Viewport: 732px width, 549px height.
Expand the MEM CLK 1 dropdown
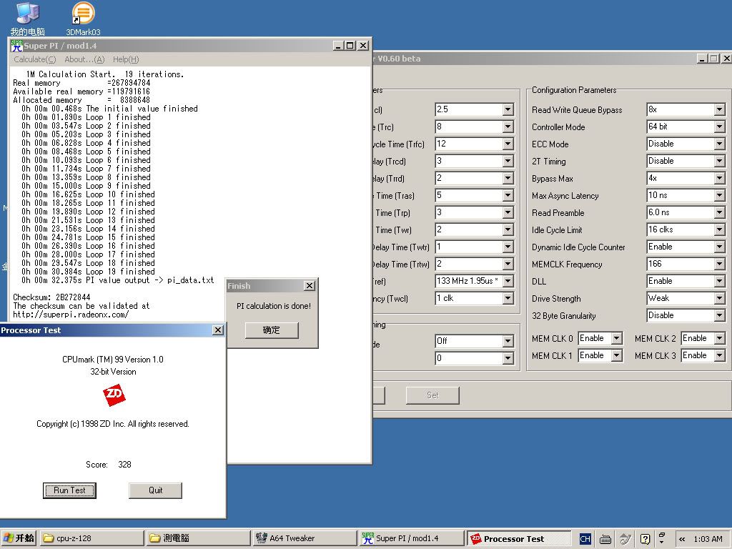click(617, 355)
